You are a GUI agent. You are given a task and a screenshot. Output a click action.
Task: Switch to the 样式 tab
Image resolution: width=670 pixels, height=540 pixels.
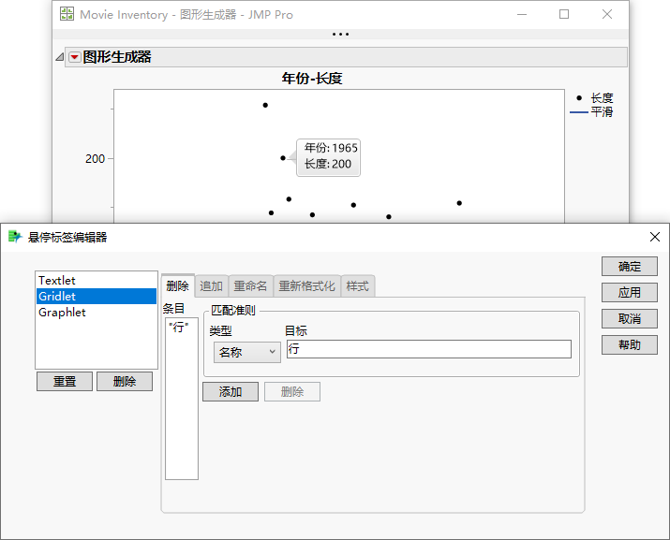tap(358, 286)
